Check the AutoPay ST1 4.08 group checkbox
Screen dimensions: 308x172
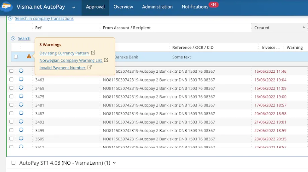pyautogui.click(x=13, y=163)
